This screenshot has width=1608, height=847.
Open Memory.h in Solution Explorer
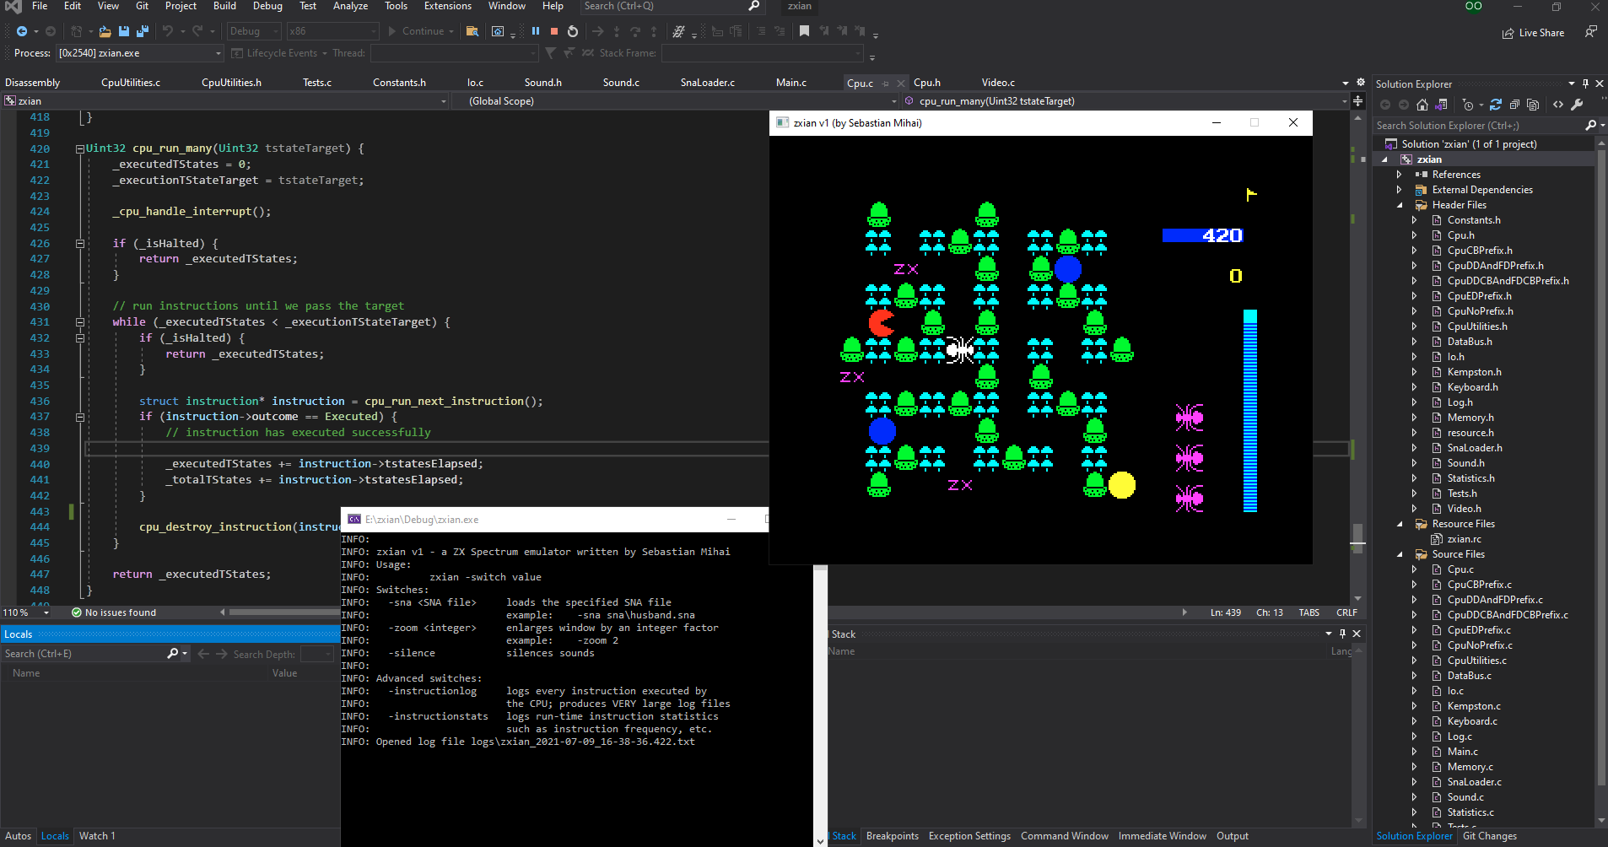1470,418
